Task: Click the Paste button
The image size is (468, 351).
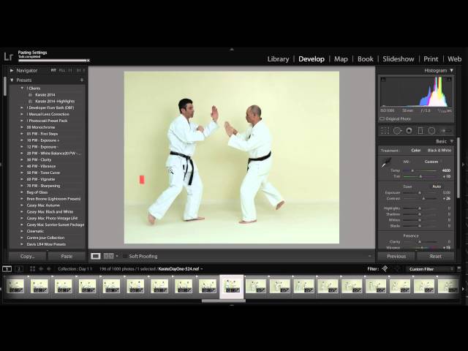Action: (x=67, y=256)
